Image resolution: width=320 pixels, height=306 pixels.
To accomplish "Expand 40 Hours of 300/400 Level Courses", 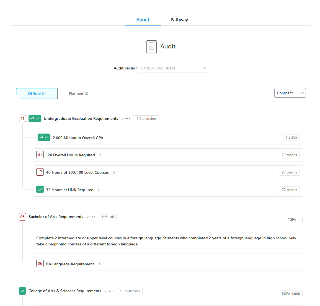I will click(x=168, y=172).
